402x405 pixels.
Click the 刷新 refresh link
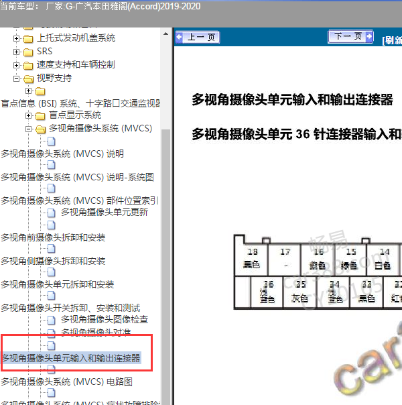pyautogui.click(x=392, y=40)
